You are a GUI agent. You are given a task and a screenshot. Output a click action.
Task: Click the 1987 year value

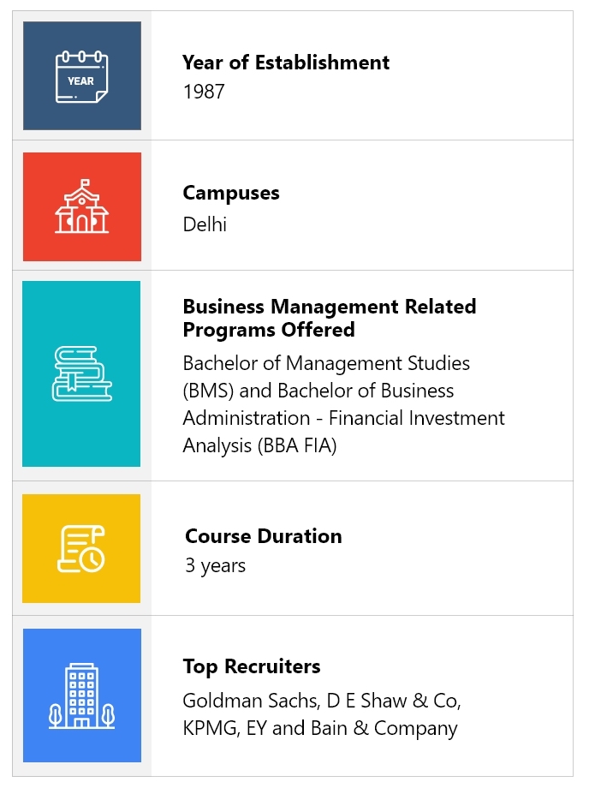[x=204, y=92]
